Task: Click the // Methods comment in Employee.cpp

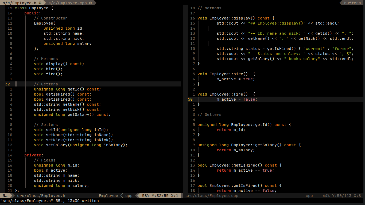Action: (209, 8)
